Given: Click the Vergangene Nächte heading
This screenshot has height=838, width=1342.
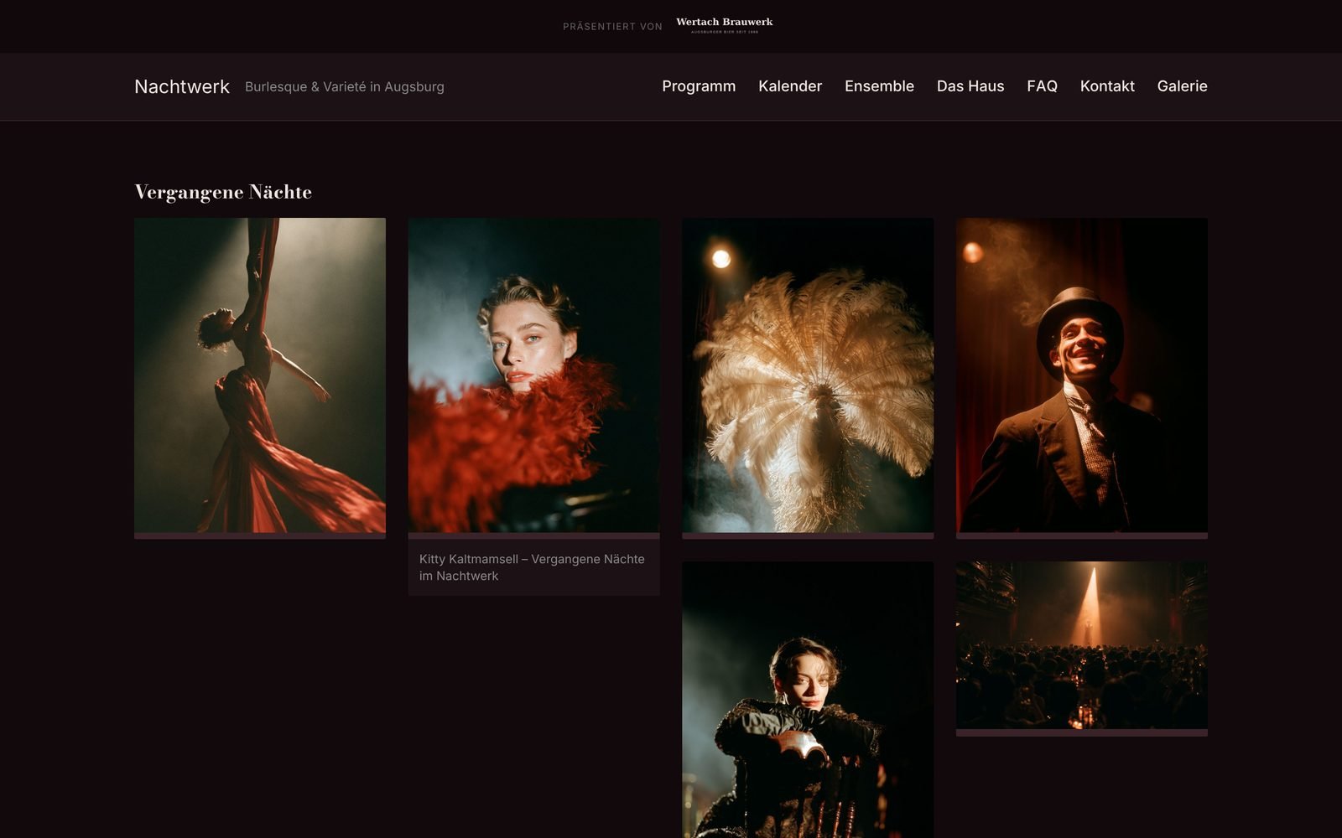Looking at the screenshot, I should pos(223,192).
